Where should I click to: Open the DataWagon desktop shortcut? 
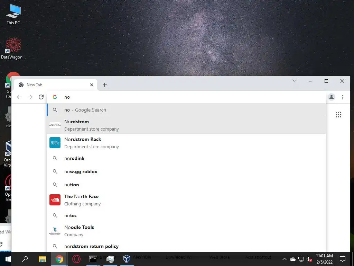click(13, 48)
